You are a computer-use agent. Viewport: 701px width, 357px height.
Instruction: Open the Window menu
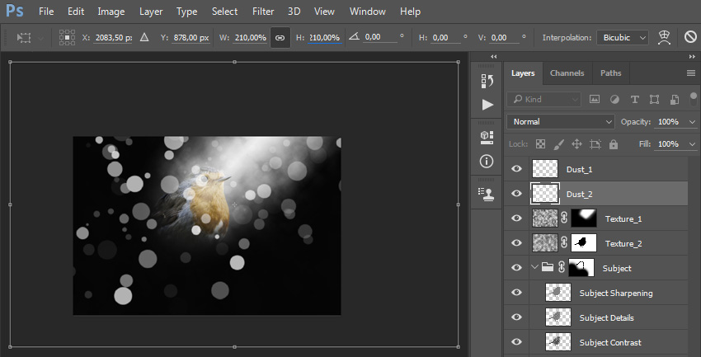(x=368, y=12)
